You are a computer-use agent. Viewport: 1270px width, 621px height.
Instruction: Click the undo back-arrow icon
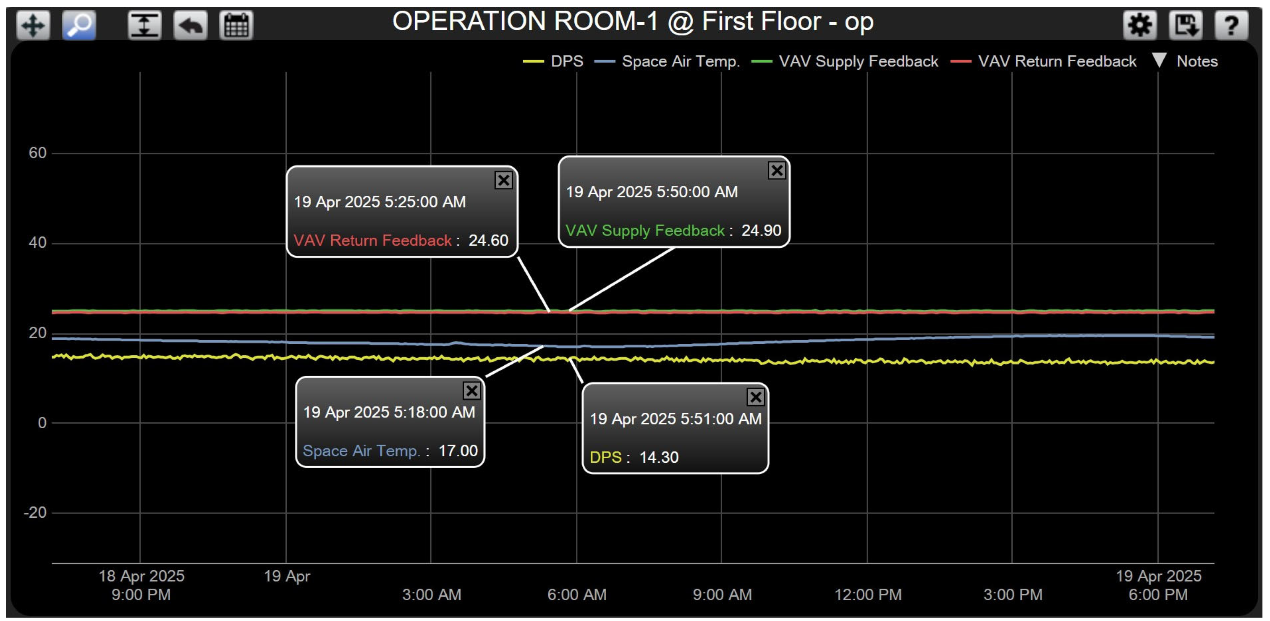[192, 24]
